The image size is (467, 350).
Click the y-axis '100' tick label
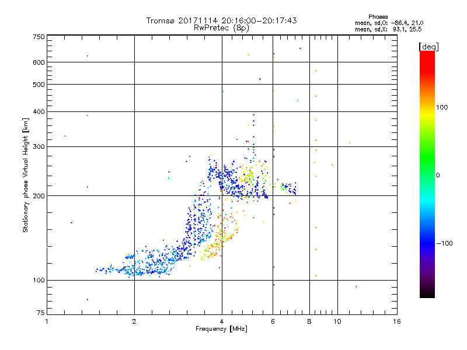(x=39, y=281)
